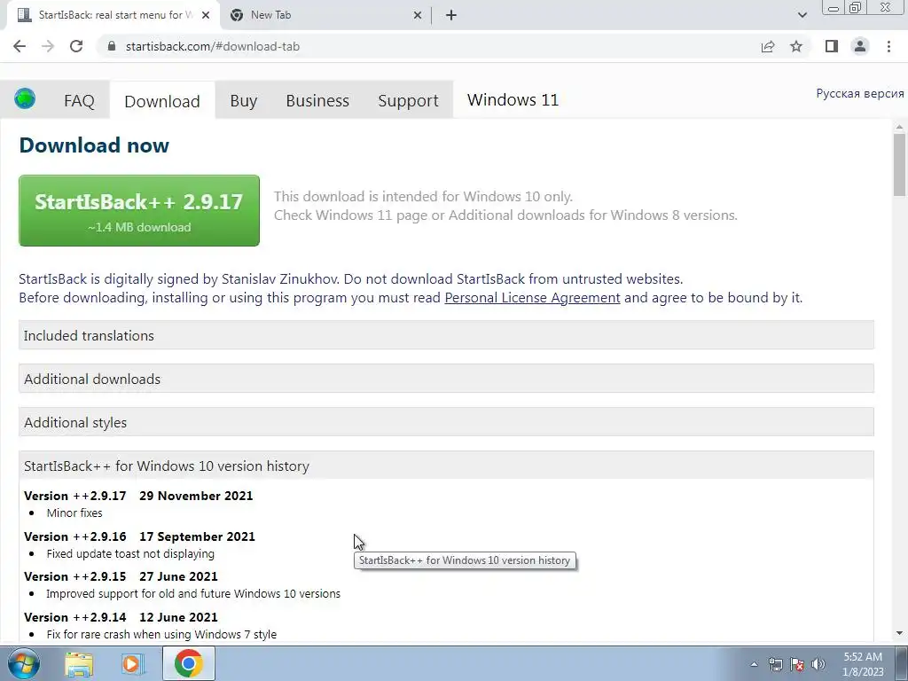908x681 pixels.
Task: Expand the Included translations section
Action: (446, 335)
